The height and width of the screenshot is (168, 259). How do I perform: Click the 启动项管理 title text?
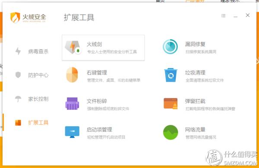(99, 130)
